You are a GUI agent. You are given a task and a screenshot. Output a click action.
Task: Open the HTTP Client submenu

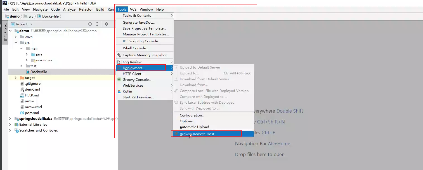[145, 74]
